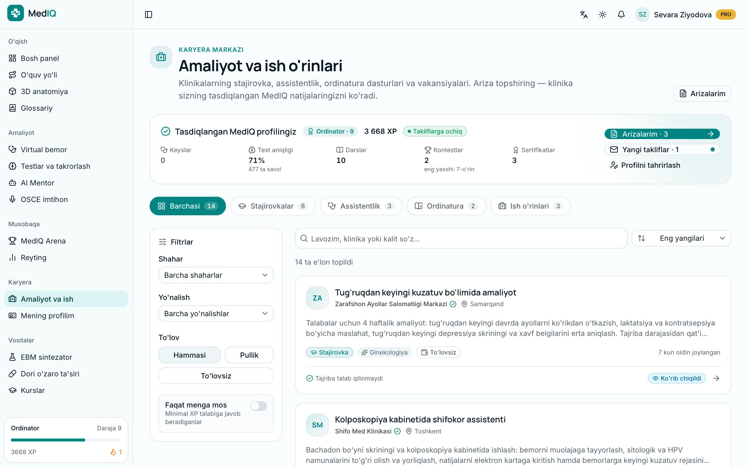This screenshot has width=748, height=467.
Task: Open the Eng yangilari sort dropdown
Action: click(x=682, y=238)
